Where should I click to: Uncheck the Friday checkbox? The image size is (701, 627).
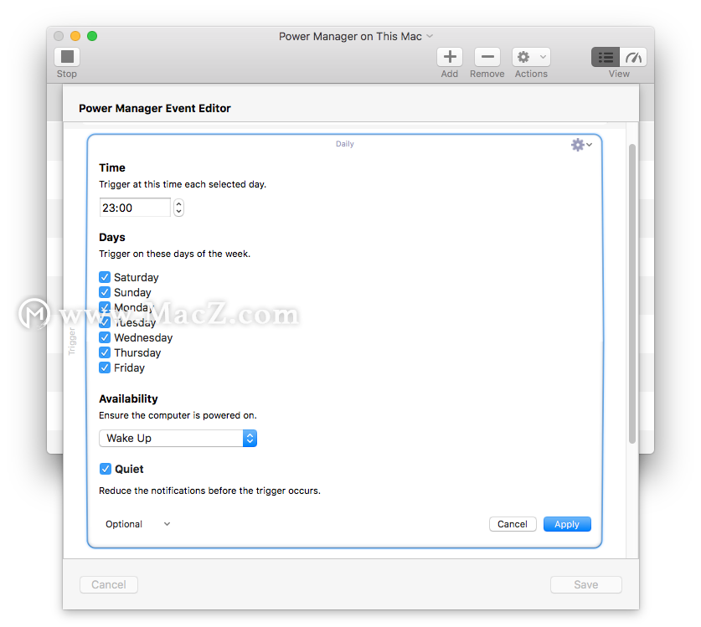105,367
